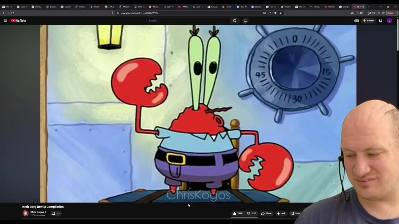The image size is (399, 224).
Task: Close the active YouTube tab
Action: coord(363,7)
